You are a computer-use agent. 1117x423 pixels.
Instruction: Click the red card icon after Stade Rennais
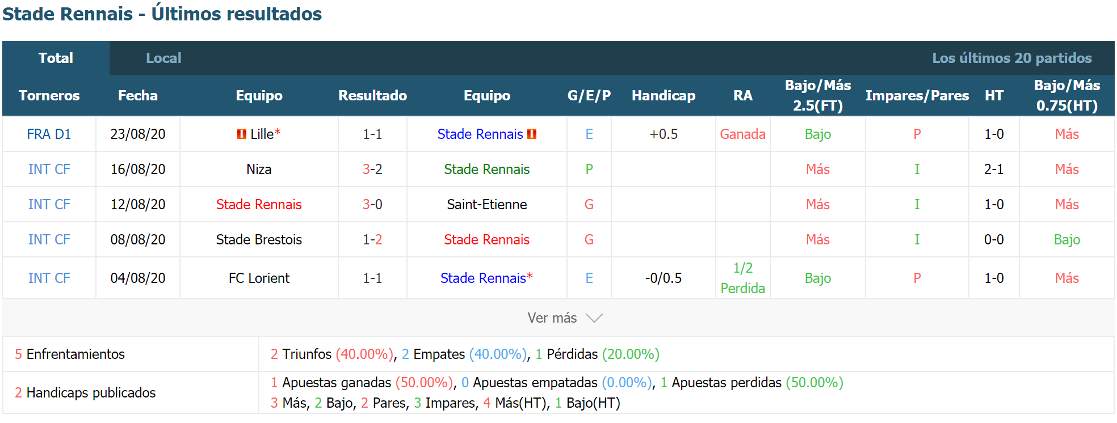coord(532,134)
